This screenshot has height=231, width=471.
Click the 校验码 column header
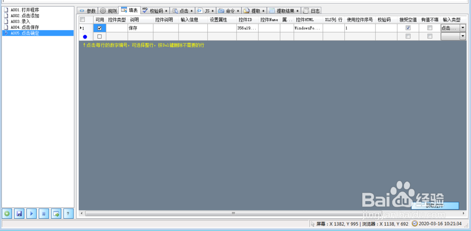click(x=386, y=19)
